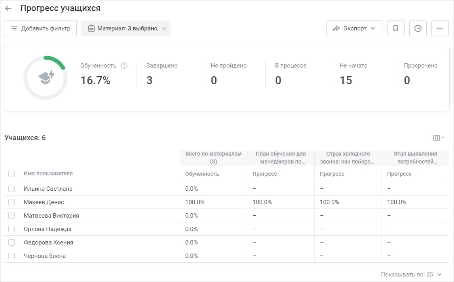Open the add columns icon above table
This screenshot has width=454, height=282.
(439, 138)
